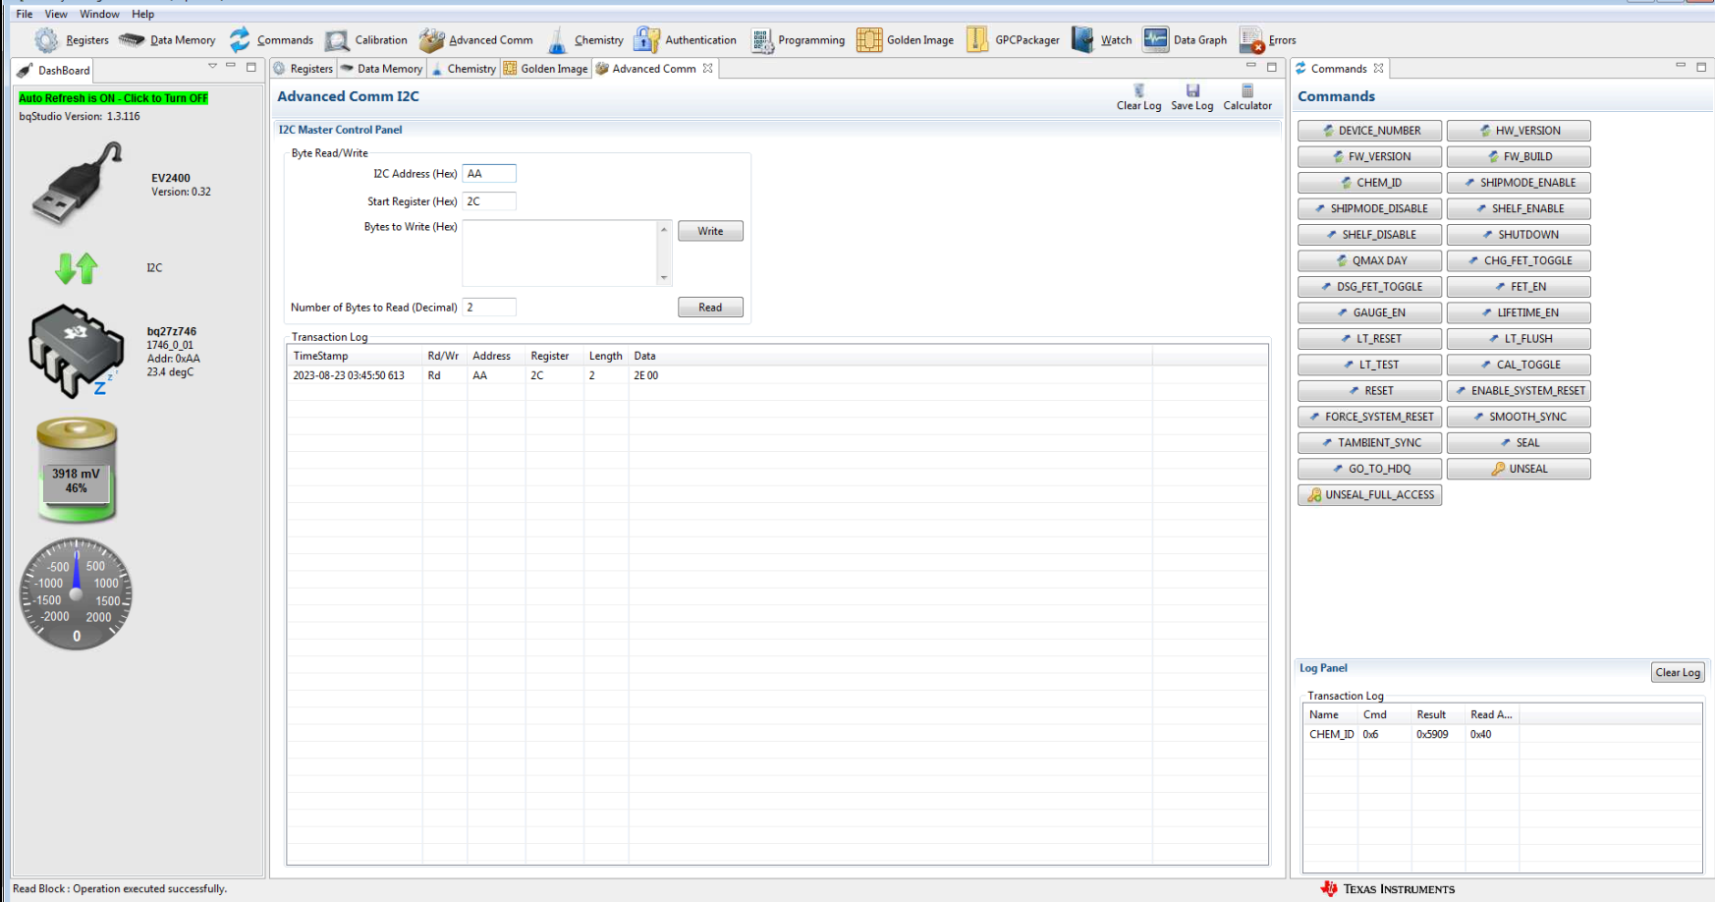The image size is (1715, 902).
Task: Open DashBoard panel view menu arrow
Action: 212,66
